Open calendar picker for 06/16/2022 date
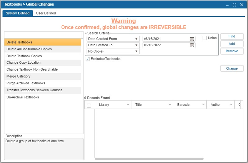 (x=192, y=45)
